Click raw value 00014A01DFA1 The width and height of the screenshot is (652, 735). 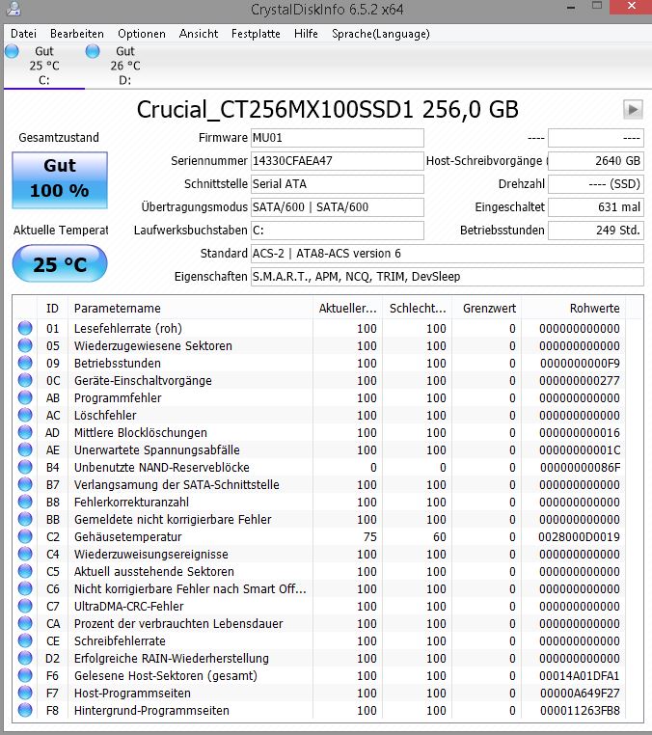pos(579,675)
